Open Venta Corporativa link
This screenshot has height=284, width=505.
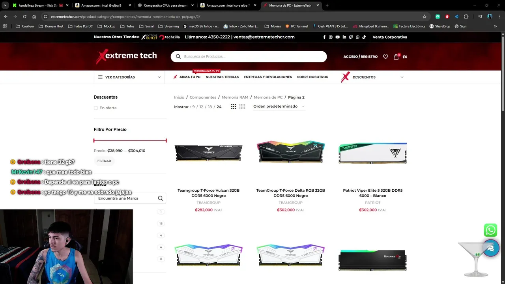(390, 37)
